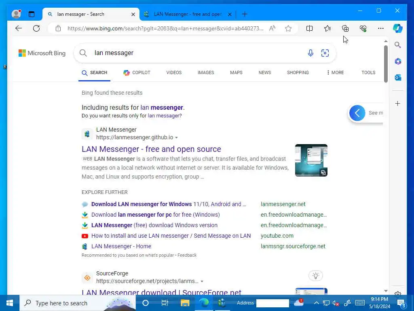Open LAN Messenger taskbar icon
Screen dimensions: 414x311
(221, 303)
